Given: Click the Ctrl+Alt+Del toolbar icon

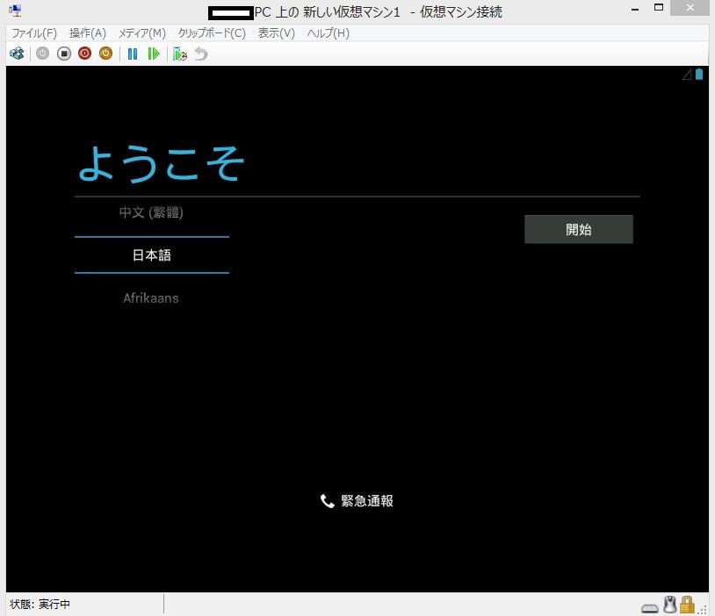Looking at the screenshot, I should coord(17,54).
